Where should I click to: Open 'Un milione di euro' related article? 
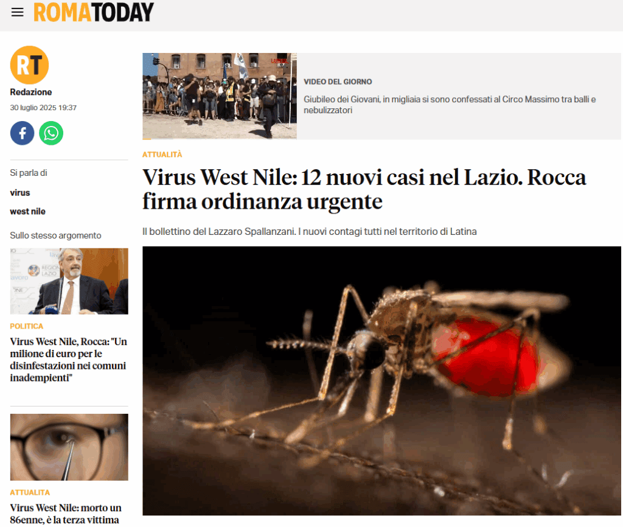pyautogui.click(x=68, y=360)
